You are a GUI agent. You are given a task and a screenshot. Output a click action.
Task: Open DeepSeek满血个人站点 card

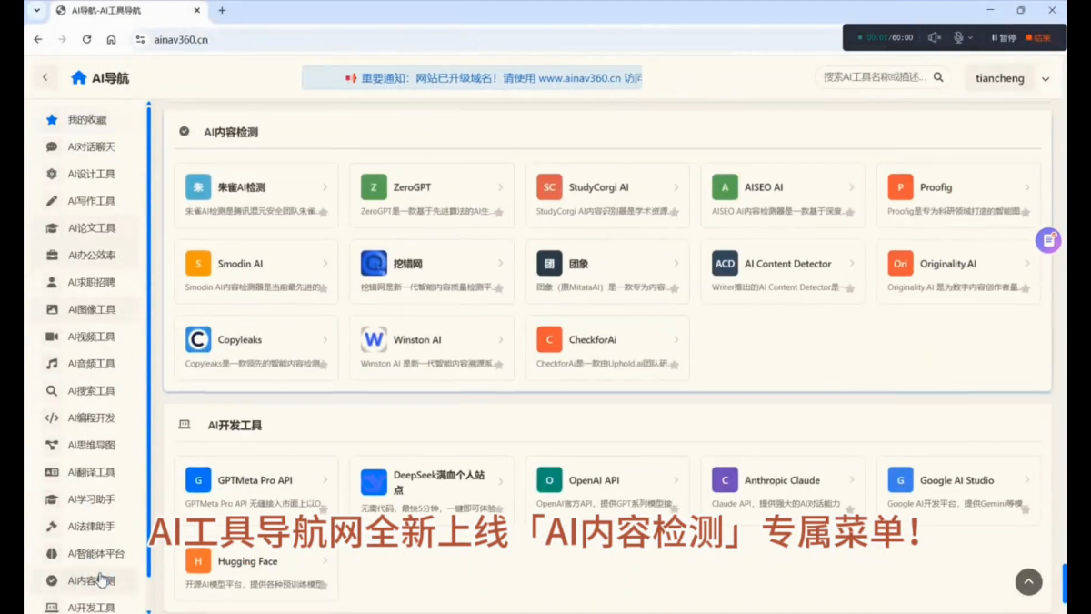432,490
